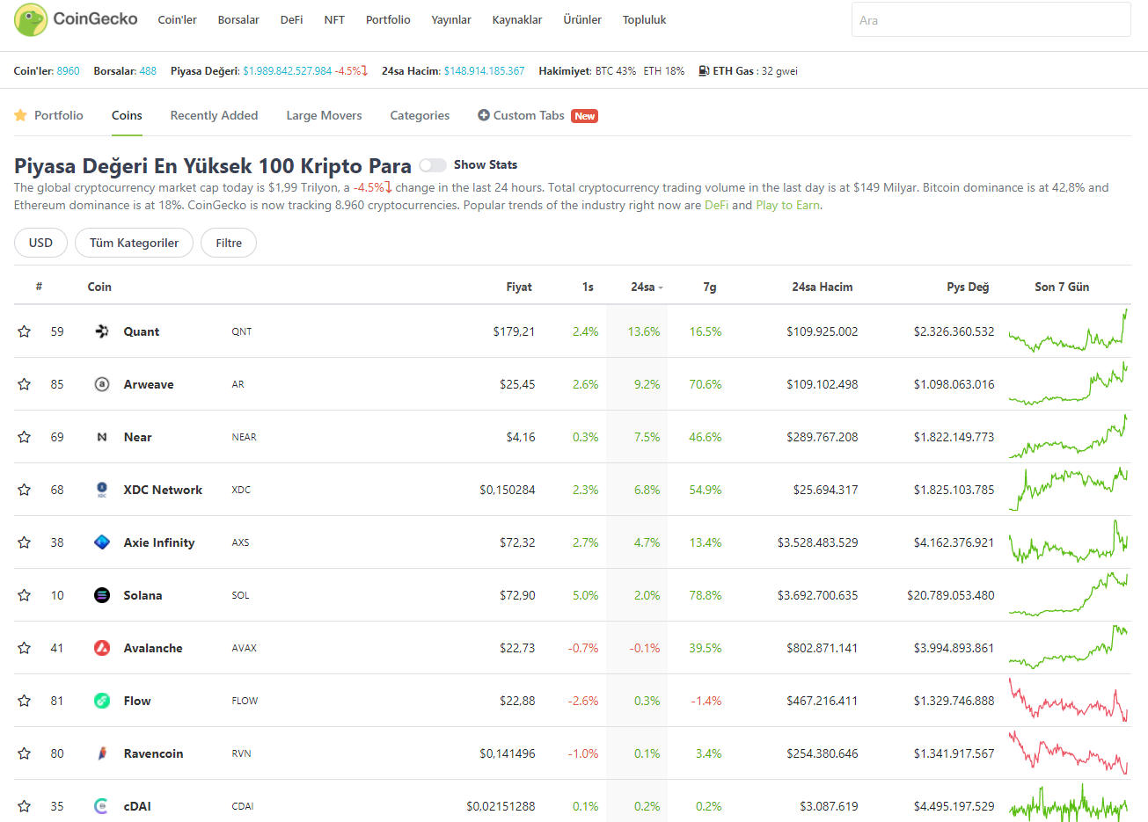Open Quant 7-day sparkline chart
Image resolution: width=1148 pixels, height=822 pixels.
coord(1068,331)
